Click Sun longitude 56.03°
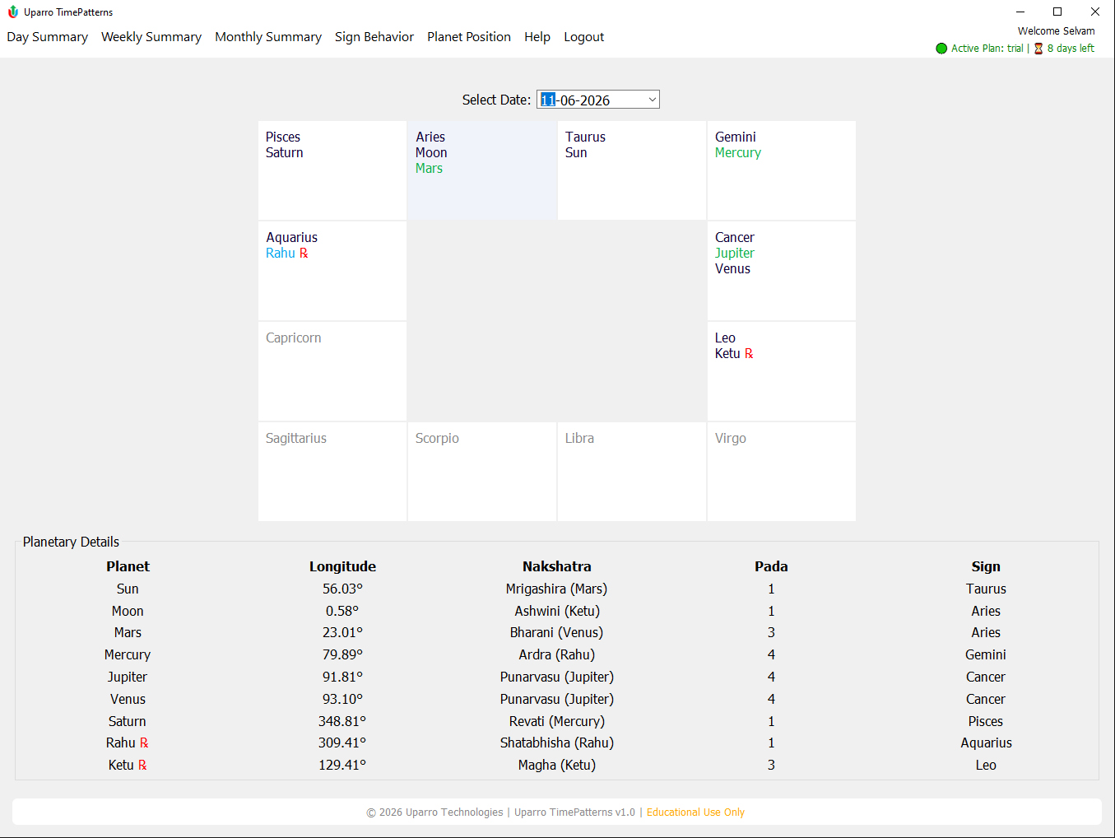This screenshot has width=1115, height=838. point(342,589)
